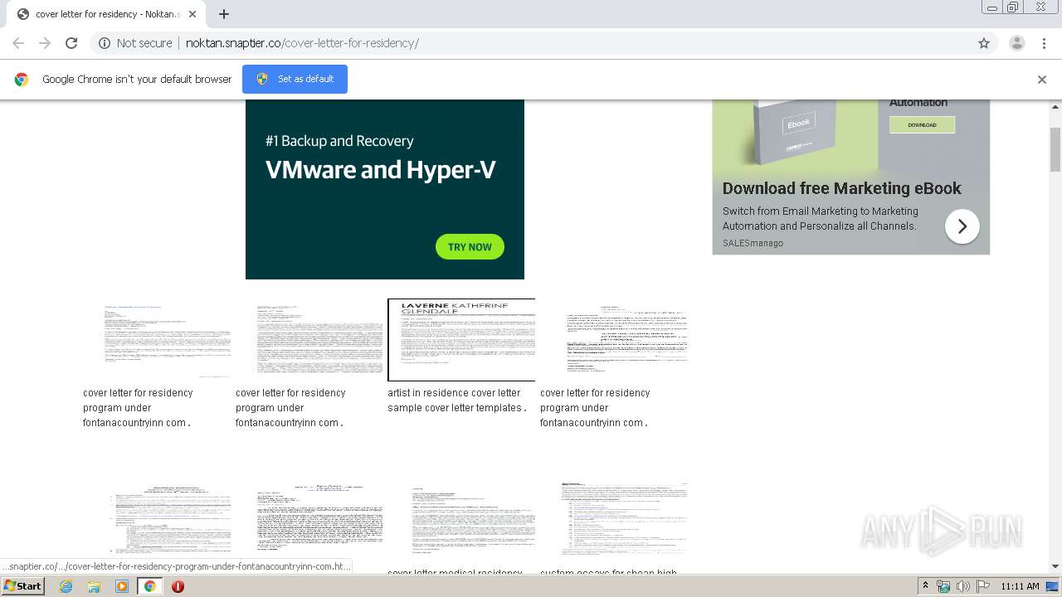The image size is (1062, 597).
Task: Click the Show desktop button
Action: click(1053, 586)
